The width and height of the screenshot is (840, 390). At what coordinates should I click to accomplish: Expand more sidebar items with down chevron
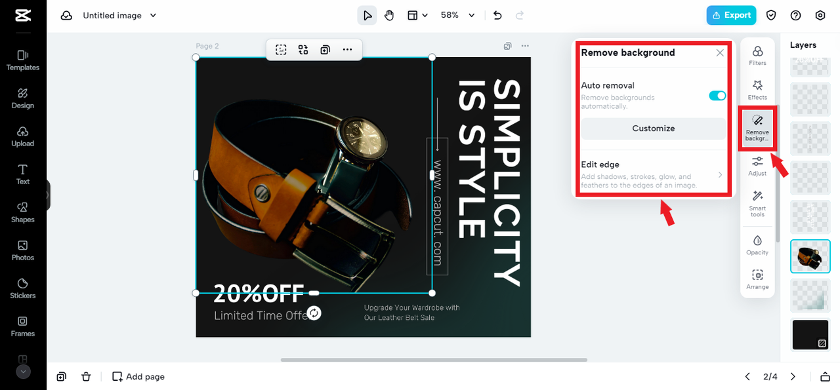[23, 372]
